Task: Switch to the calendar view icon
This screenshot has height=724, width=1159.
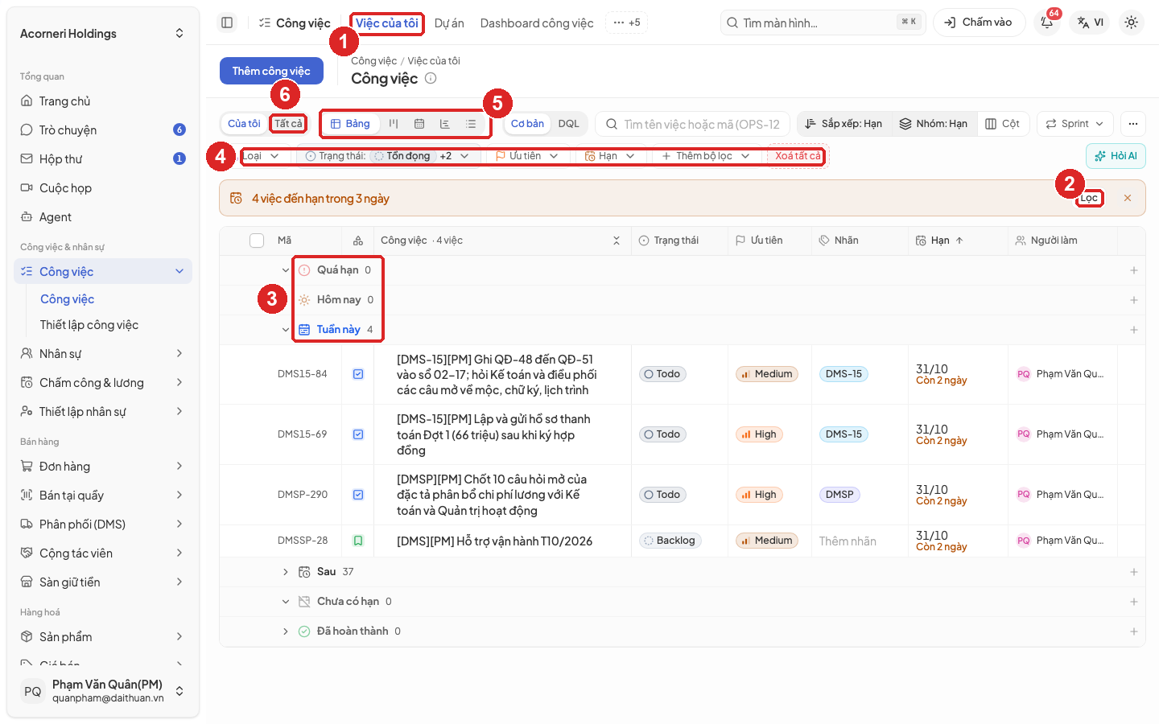Action: pyautogui.click(x=419, y=124)
